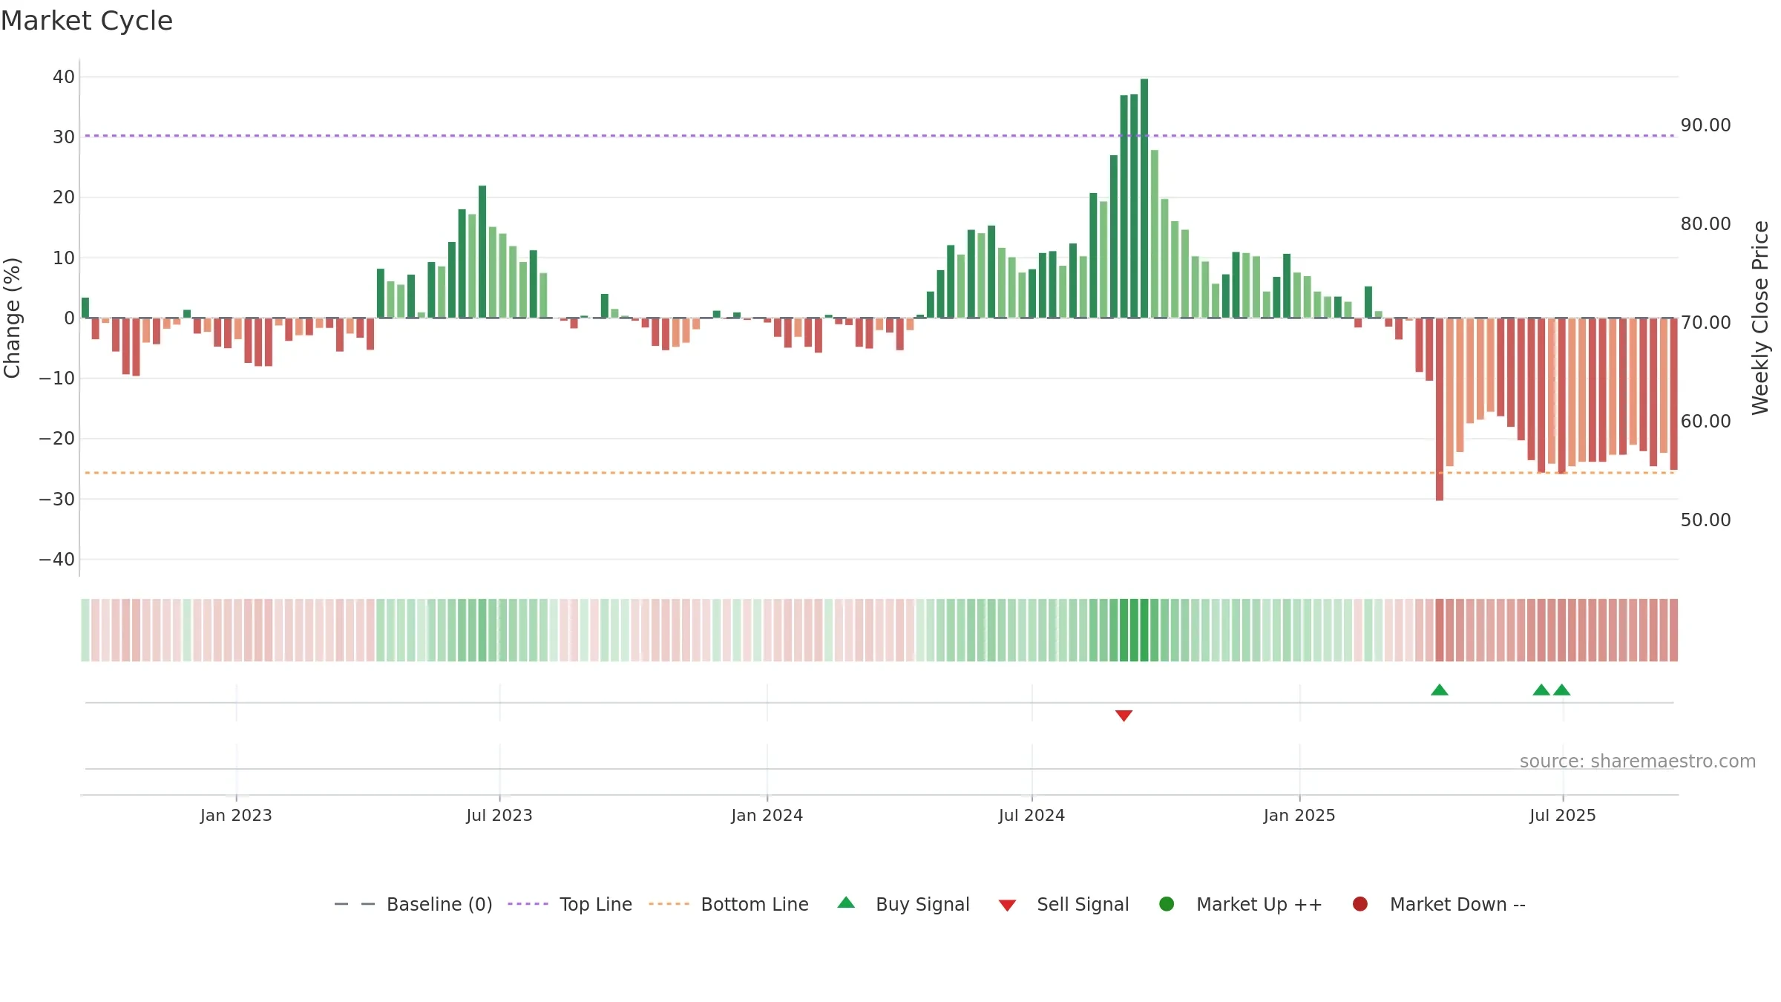Click the Jul 2024 axis label

click(x=1031, y=815)
